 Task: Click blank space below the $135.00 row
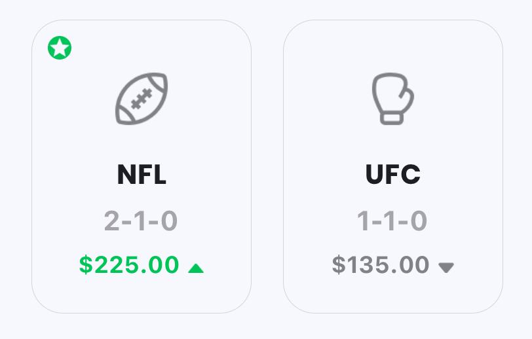[392, 294]
